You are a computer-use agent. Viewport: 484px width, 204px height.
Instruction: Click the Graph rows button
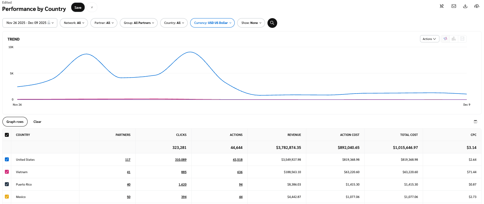tap(15, 122)
